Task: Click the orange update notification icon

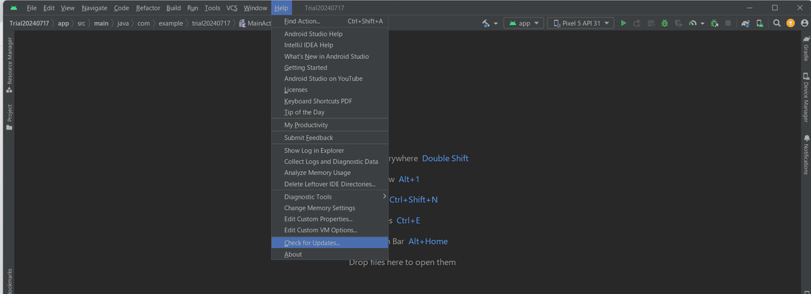Action: pyautogui.click(x=791, y=23)
